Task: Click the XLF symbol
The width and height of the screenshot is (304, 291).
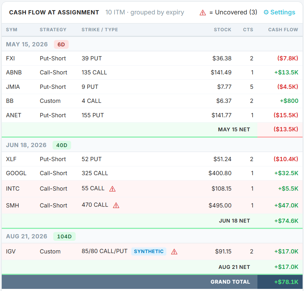Action: (11, 159)
